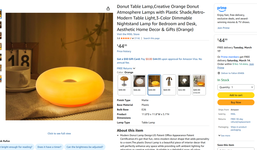Viewport: 257px width, 150px height.
Task: Click the main donut lamp product image
Action: pyautogui.click(x=59, y=67)
